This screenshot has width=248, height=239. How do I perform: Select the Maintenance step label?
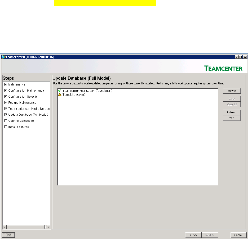pos(17,84)
